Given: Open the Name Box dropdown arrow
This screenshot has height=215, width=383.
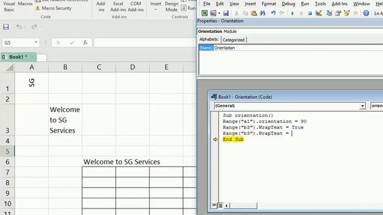Looking at the screenshot, I should 36,42.
